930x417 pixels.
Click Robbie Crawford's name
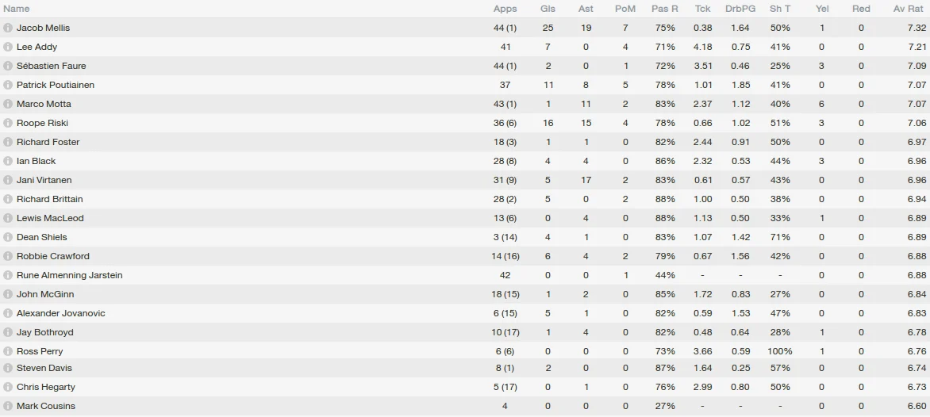(x=52, y=256)
